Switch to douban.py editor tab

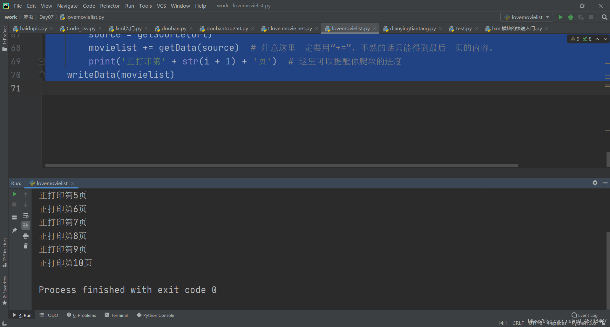click(173, 28)
